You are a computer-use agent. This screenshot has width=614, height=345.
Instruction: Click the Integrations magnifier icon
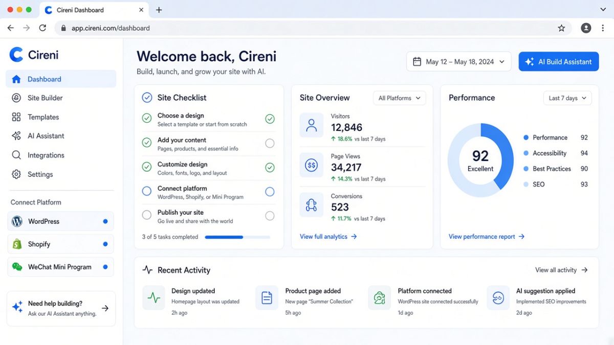click(16, 155)
